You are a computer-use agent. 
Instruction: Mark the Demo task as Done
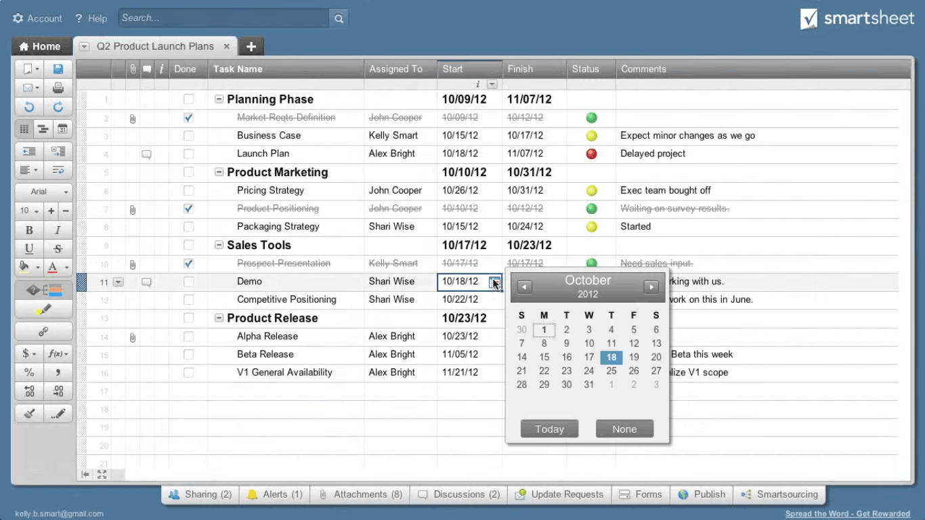coord(188,281)
